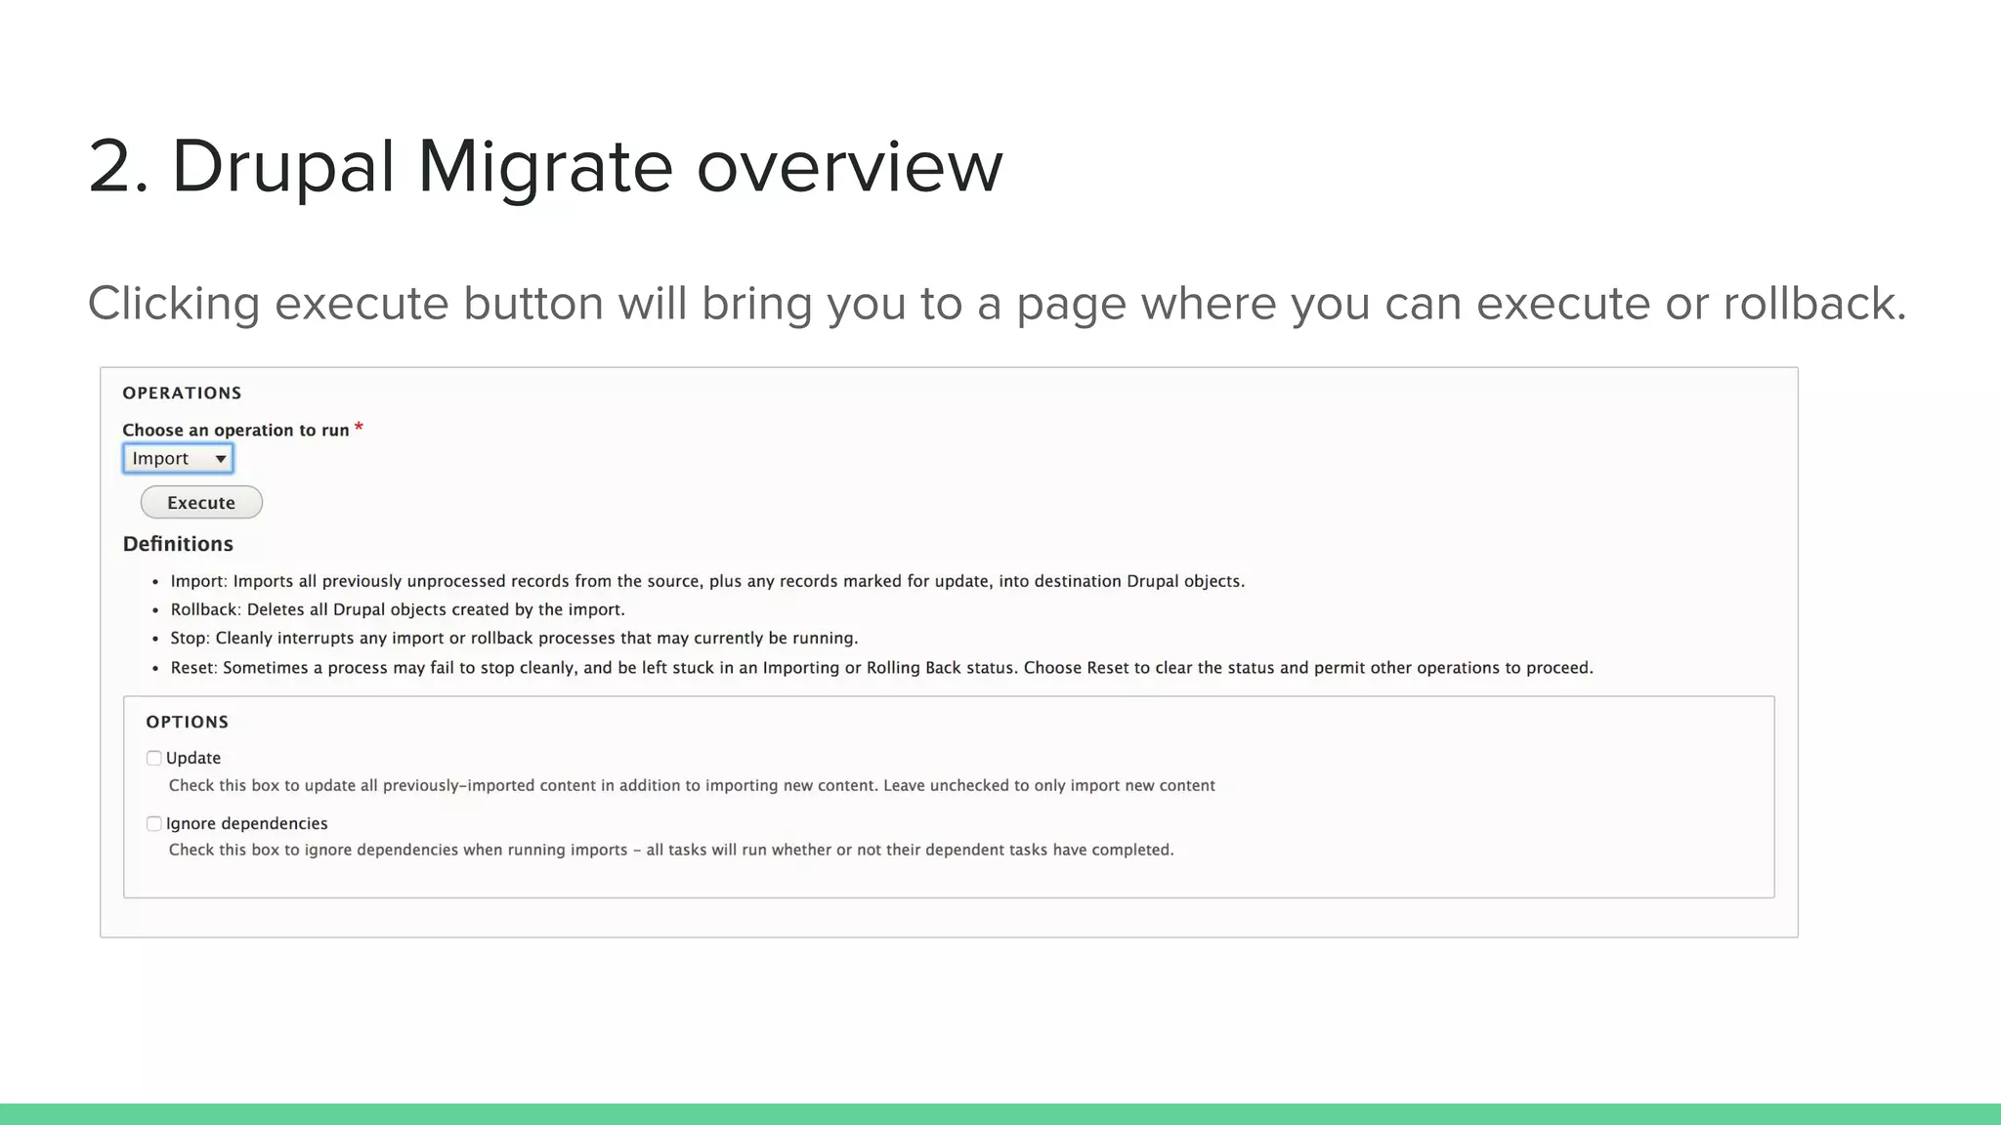Enable the Update checkbox
Viewport: 2001px width, 1125px height.
point(153,758)
